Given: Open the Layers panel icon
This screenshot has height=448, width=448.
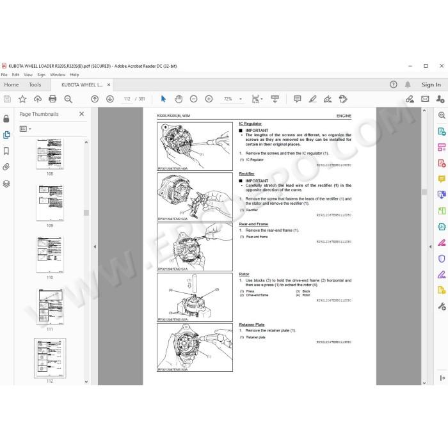Looking at the screenshot, I should pyautogui.click(x=6, y=184).
